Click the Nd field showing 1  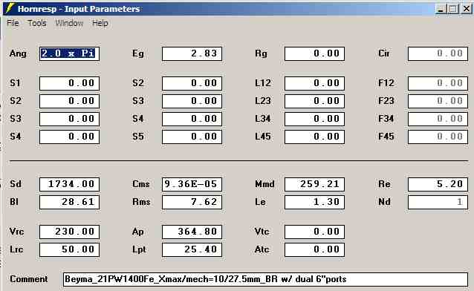pyautogui.click(x=438, y=202)
